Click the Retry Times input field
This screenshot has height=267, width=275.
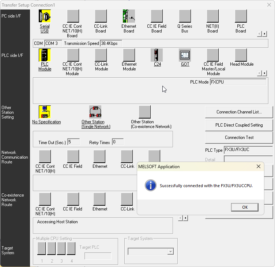click(x=117, y=142)
